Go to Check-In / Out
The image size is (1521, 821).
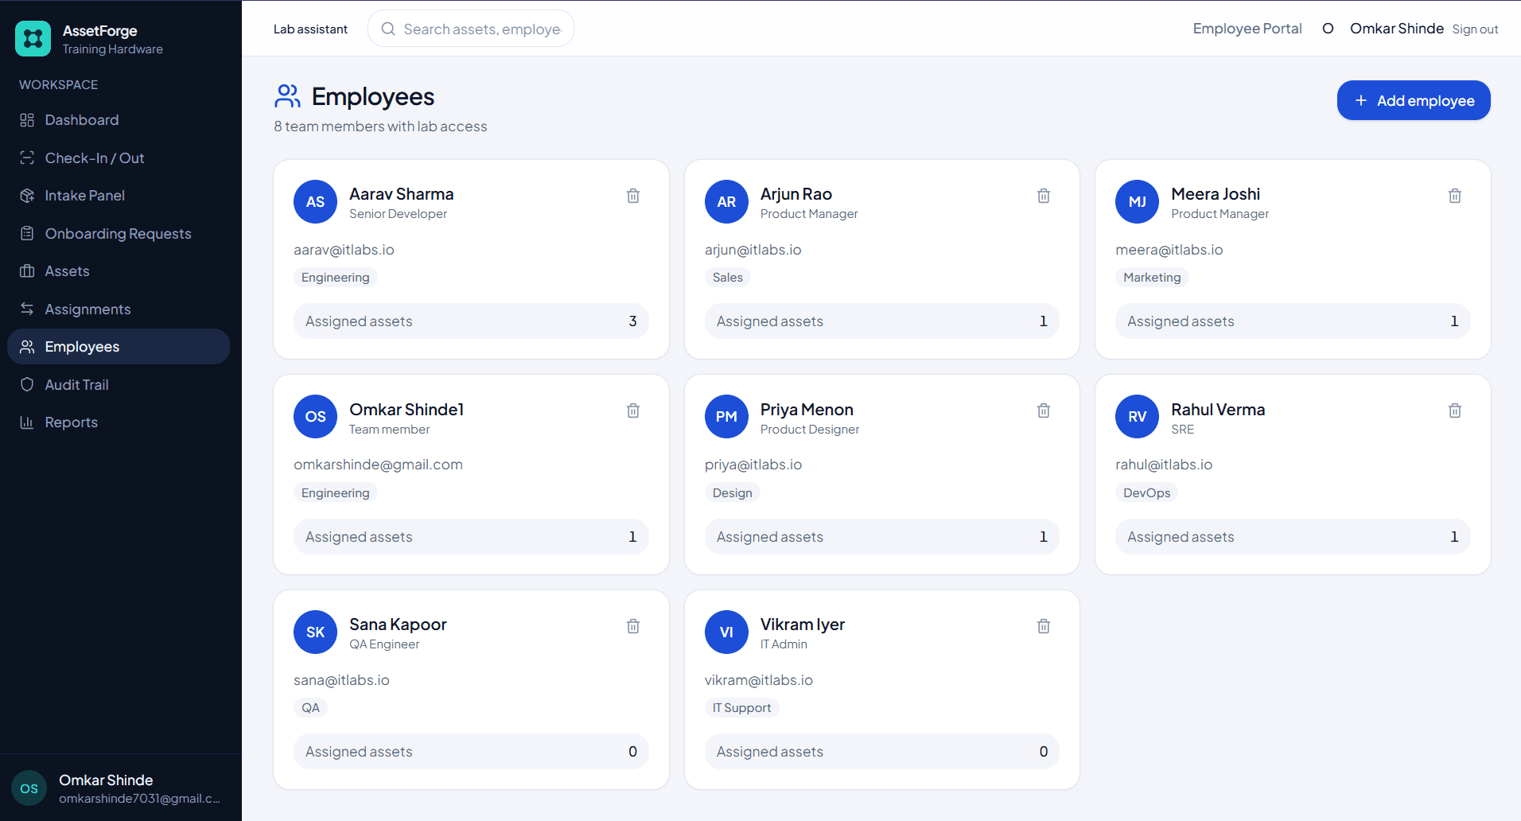coord(119,158)
